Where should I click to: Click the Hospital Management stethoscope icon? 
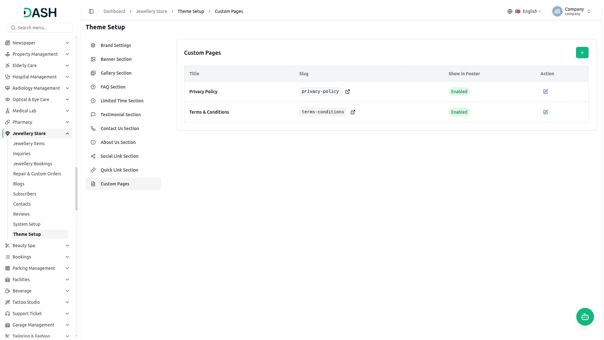(8, 77)
